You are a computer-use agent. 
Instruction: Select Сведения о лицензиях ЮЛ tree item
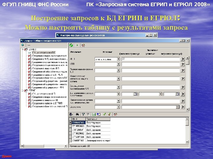tap(46, 68)
